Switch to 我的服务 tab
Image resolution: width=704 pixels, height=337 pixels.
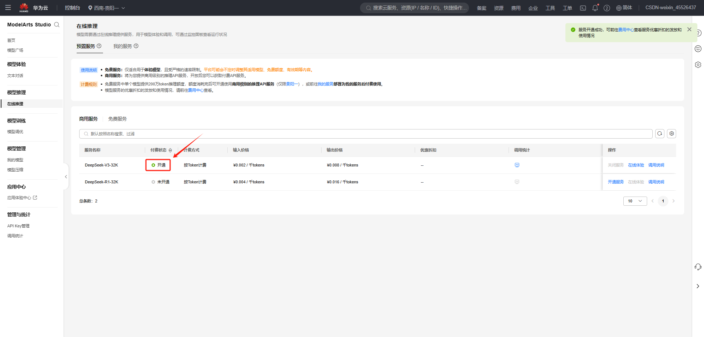coord(122,46)
